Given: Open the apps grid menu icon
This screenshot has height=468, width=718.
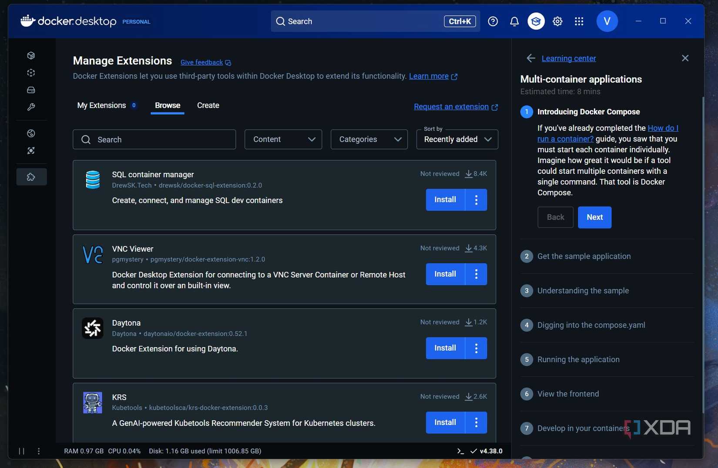Looking at the screenshot, I should [x=579, y=21].
